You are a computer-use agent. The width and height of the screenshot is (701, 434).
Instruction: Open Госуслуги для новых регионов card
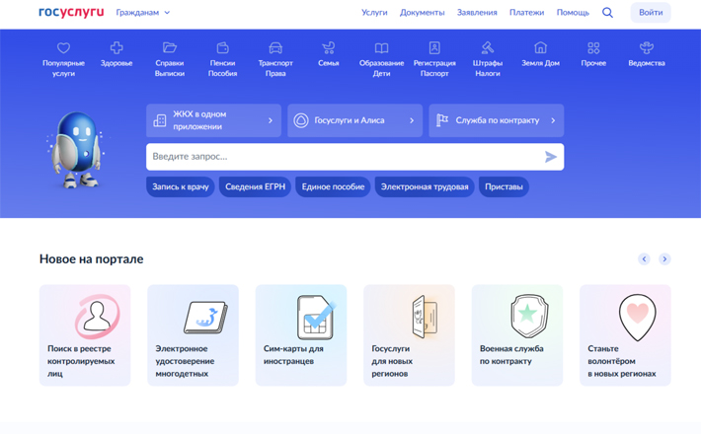(409, 335)
